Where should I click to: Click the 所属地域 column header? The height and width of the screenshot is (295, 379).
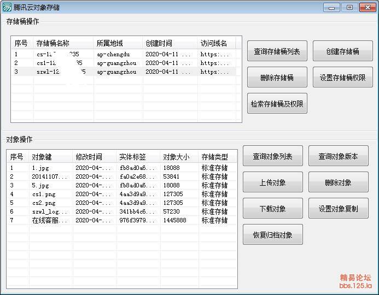point(118,43)
